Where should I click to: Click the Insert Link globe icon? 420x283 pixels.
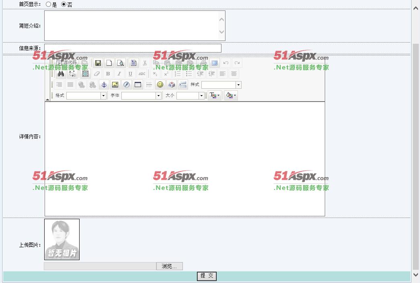coord(82,85)
